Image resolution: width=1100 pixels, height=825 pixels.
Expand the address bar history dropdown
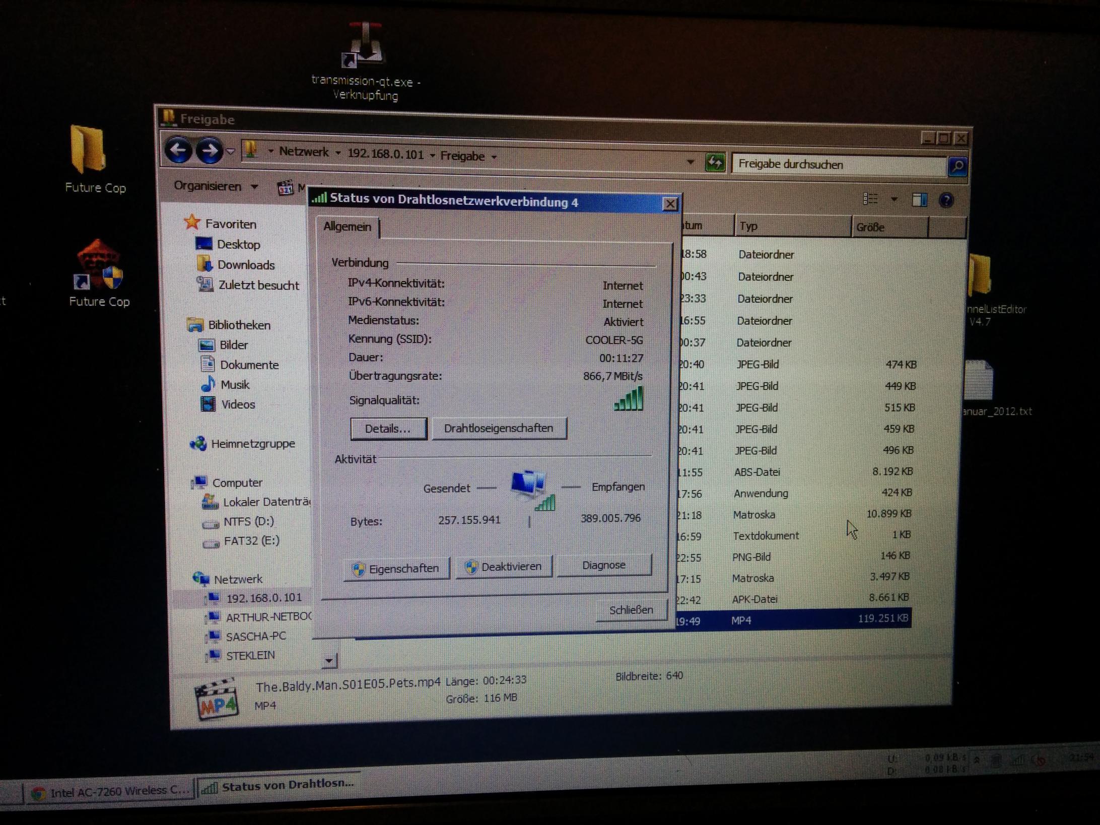pos(690,162)
